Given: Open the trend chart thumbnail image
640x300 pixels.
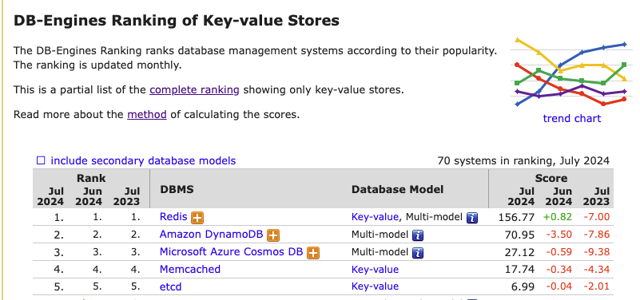Looking at the screenshot, I should point(571,73).
